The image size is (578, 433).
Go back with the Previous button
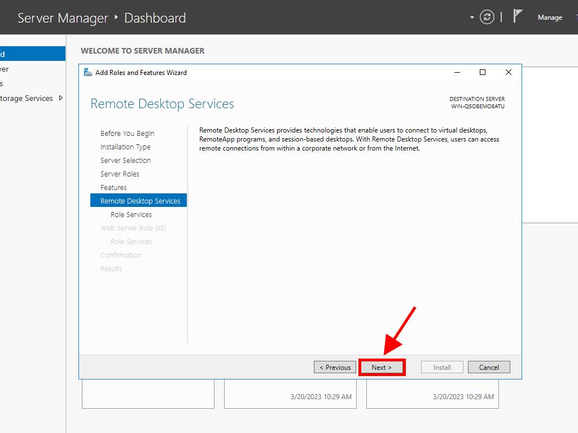click(x=335, y=367)
